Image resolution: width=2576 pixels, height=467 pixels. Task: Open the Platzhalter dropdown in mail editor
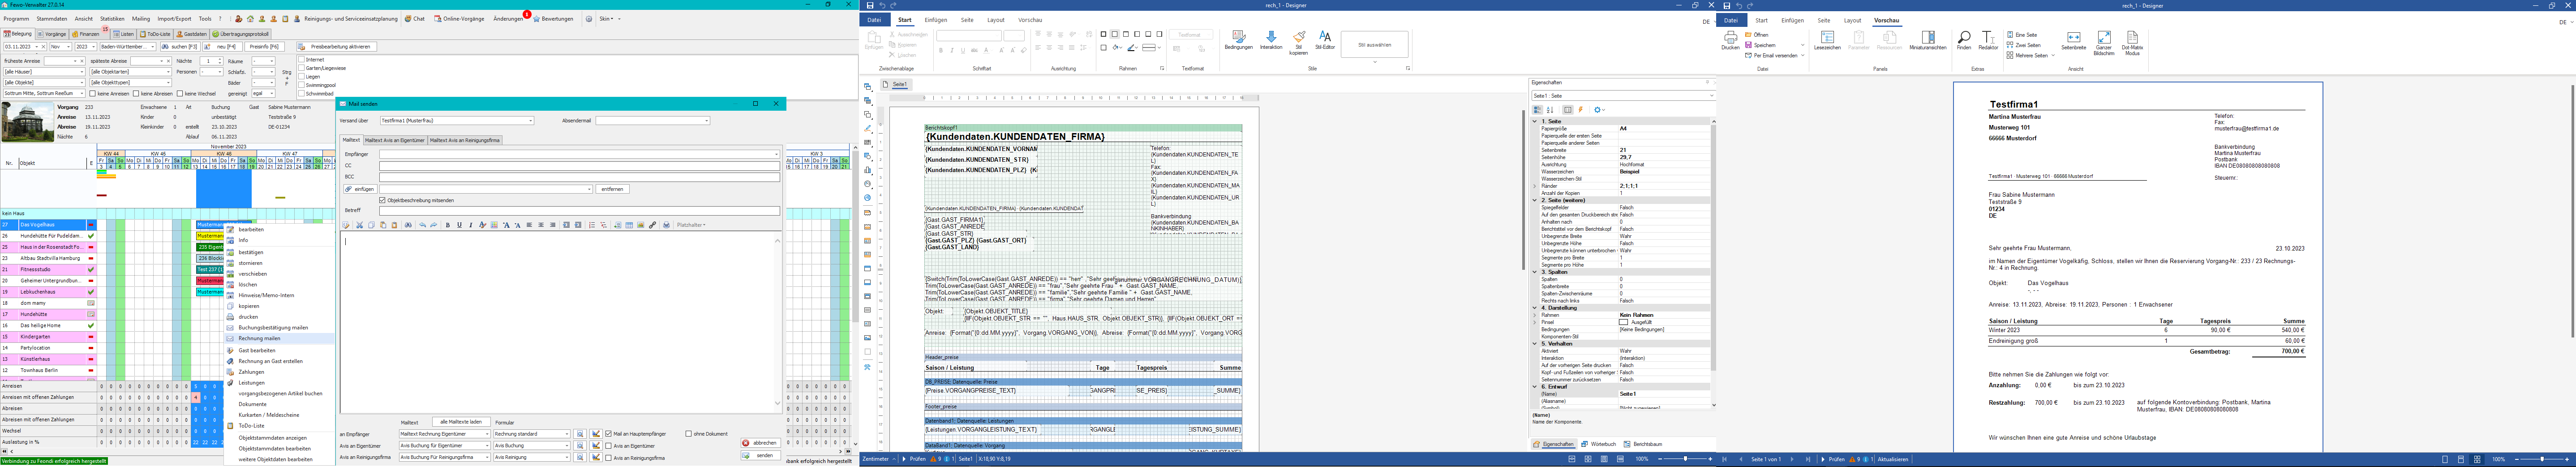[x=692, y=225]
